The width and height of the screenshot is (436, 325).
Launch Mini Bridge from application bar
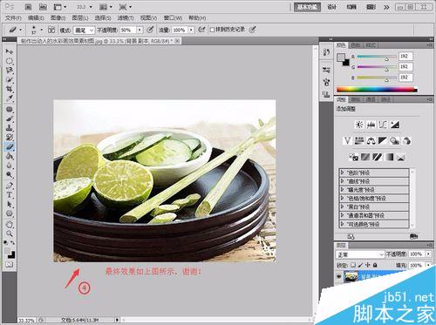coord(43,7)
